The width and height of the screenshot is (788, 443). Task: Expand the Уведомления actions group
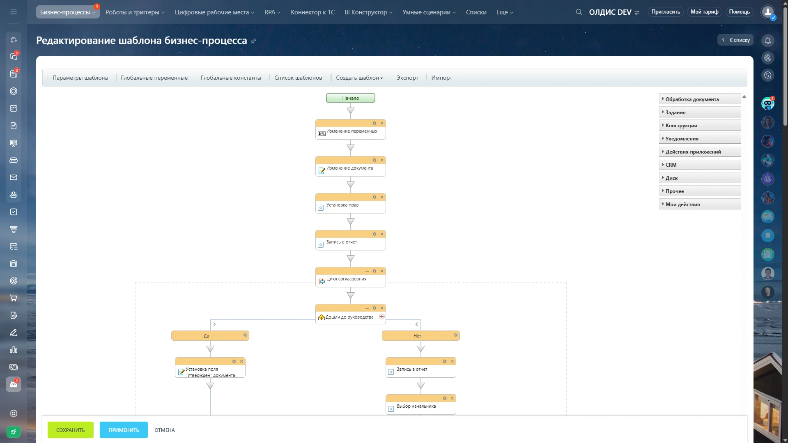(699, 138)
